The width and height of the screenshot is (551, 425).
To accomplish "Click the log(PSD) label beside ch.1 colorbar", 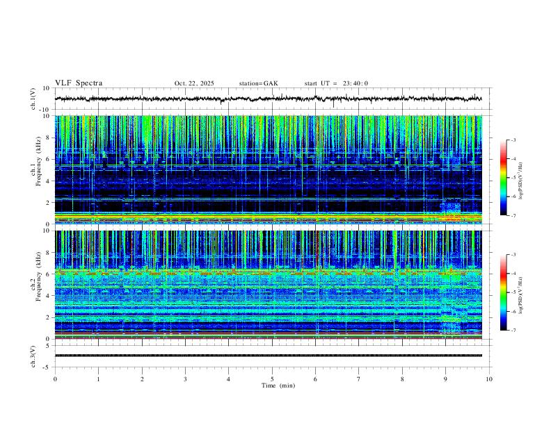I will point(520,181).
